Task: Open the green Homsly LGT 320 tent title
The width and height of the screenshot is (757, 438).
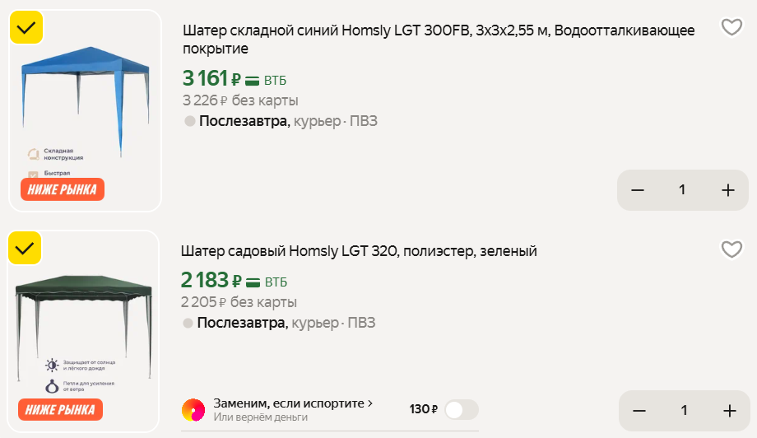Action: click(x=359, y=251)
